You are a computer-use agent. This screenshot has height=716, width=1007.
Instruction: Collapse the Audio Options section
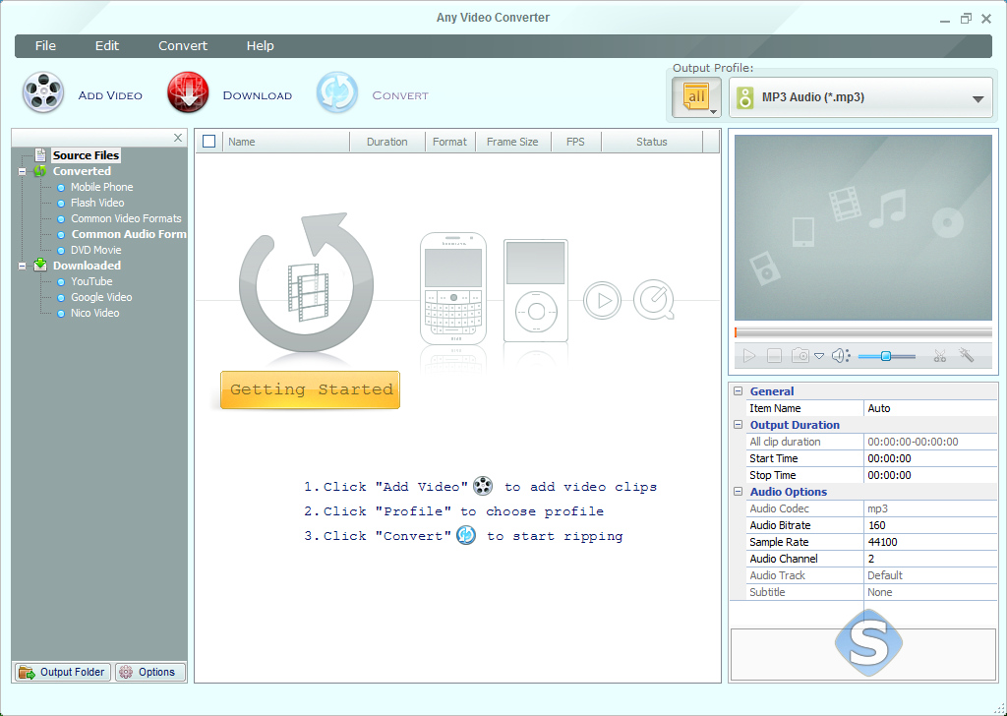coord(738,491)
